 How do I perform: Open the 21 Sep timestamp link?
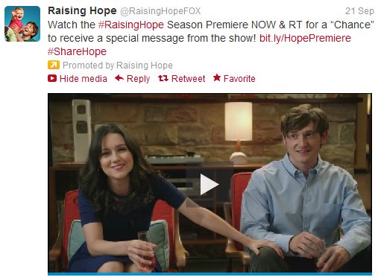pos(359,11)
